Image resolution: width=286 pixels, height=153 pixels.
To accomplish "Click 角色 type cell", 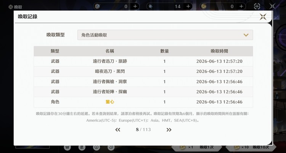I will point(55,102).
